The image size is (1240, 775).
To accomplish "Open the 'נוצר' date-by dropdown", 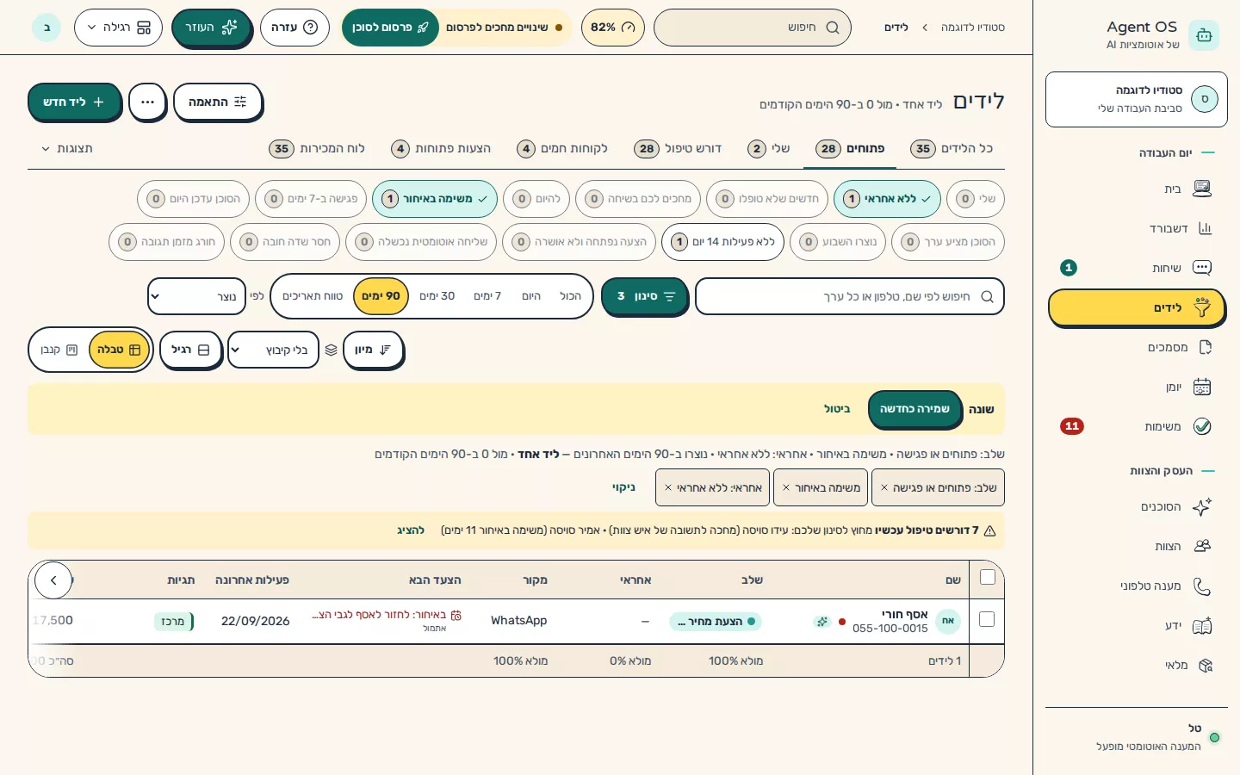I will (x=196, y=296).
